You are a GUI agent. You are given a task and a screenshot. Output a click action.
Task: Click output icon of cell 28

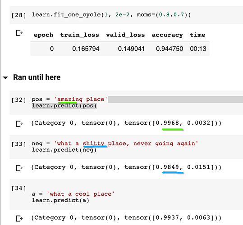tap(19, 33)
